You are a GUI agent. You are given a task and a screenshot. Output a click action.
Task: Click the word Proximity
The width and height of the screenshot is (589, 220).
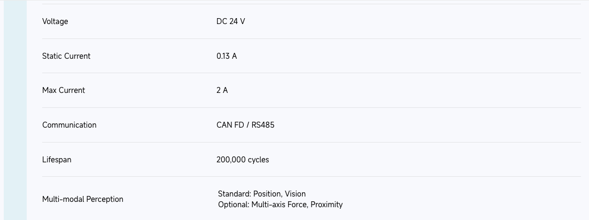(x=327, y=205)
